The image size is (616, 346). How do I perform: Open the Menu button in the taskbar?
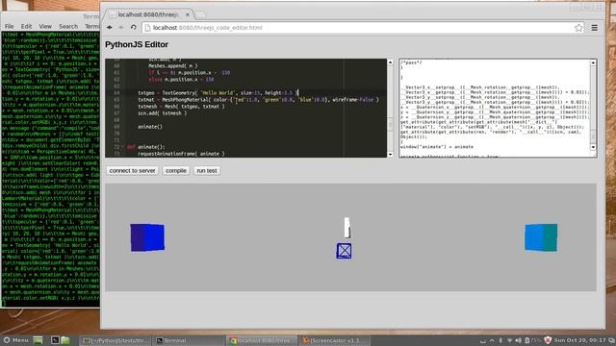click(x=15, y=340)
